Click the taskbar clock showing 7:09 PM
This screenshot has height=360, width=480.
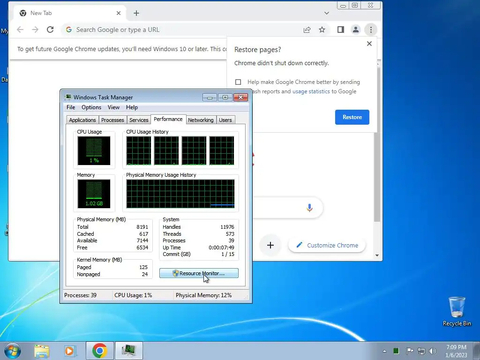pos(456,351)
